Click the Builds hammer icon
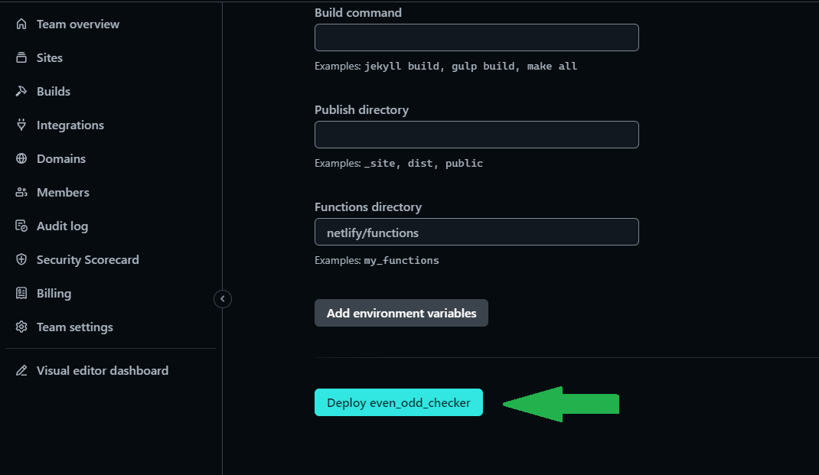Viewport: 819px width, 475px height. (21, 92)
